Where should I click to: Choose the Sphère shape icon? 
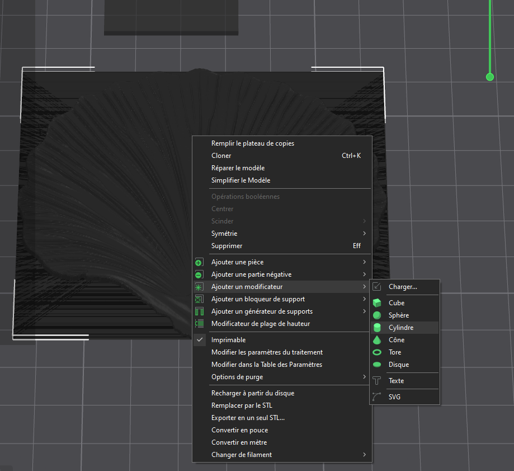377,315
